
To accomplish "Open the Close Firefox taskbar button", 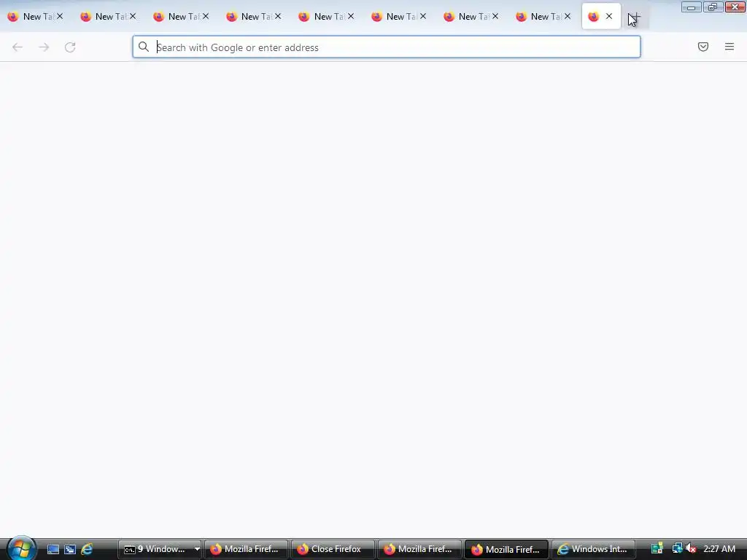I will 333,549.
